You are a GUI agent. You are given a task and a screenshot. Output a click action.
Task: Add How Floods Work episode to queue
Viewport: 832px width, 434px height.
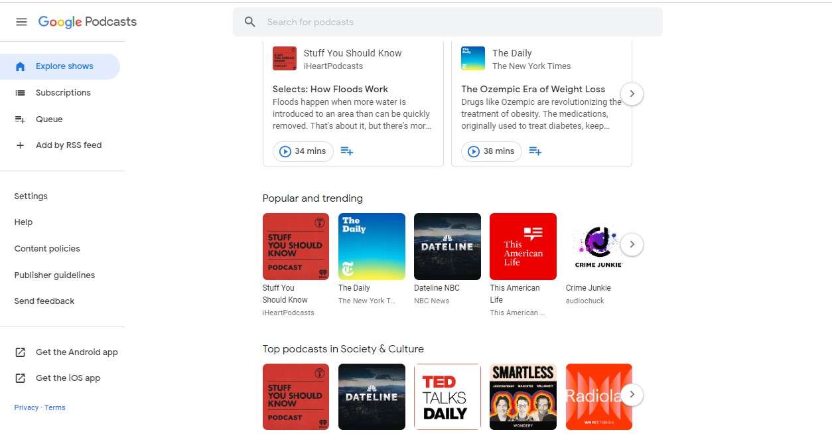(346, 151)
